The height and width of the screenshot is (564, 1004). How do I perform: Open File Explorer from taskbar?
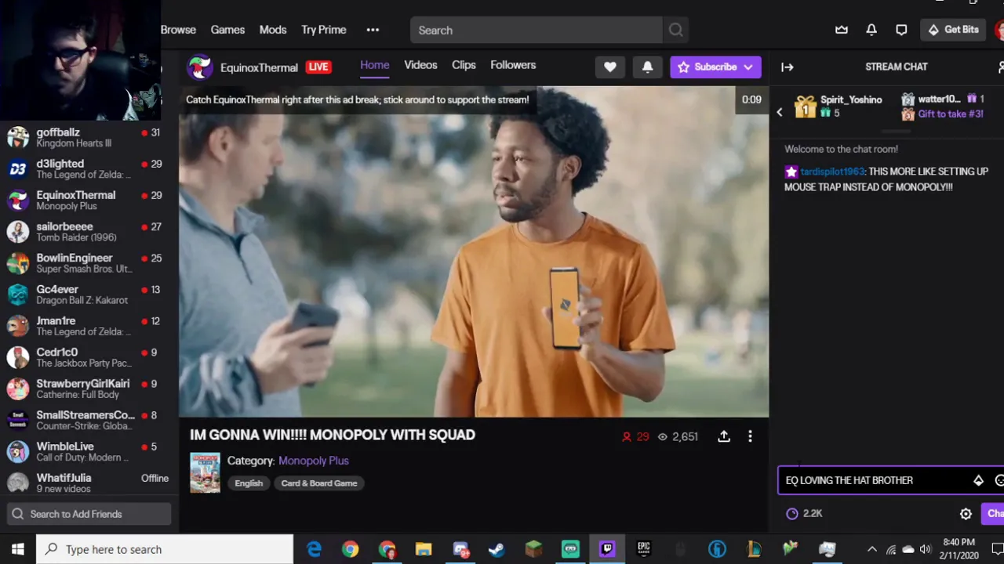click(424, 549)
